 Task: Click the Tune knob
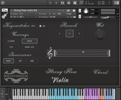(86, 12)
